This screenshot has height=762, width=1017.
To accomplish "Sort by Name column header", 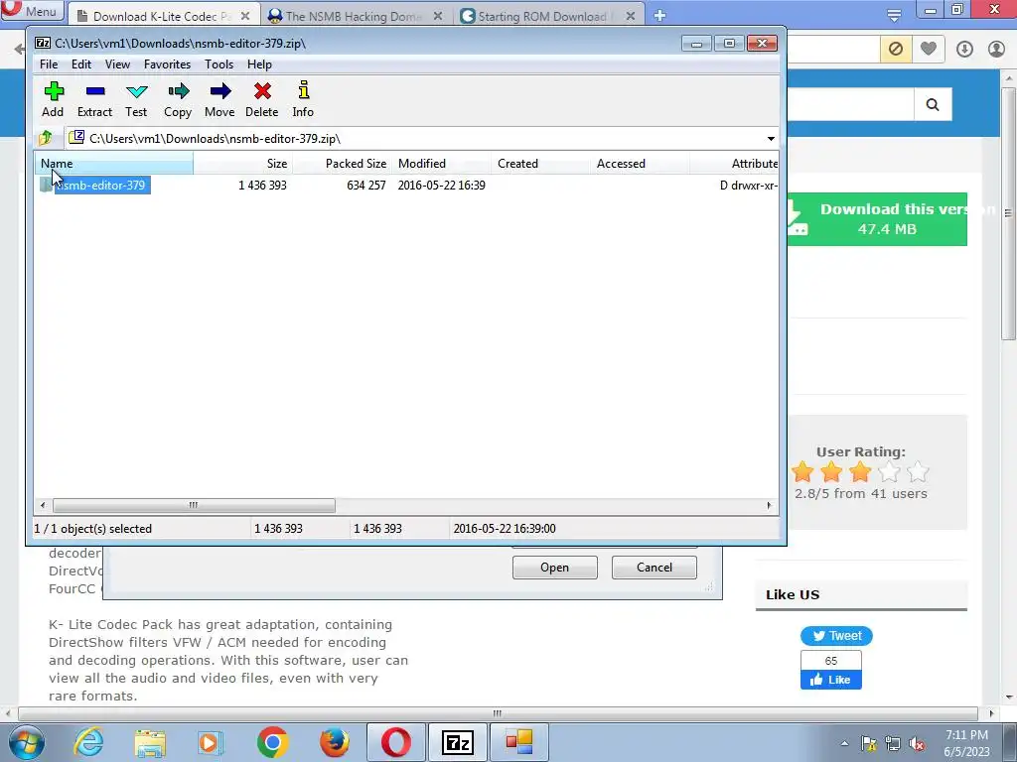I will [114, 164].
